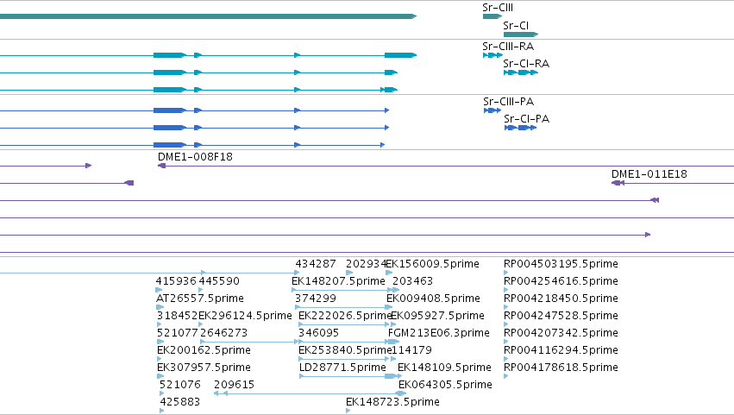Select EST label 209615
The width and height of the screenshot is (734, 415).
(x=234, y=385)
